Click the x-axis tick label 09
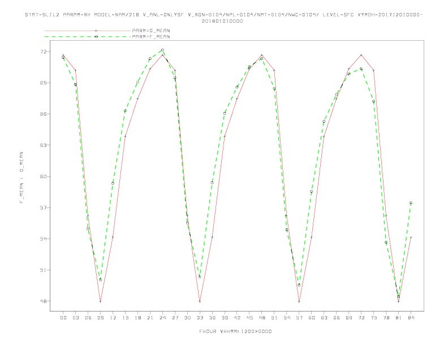The height and width of the screenshot is (346, 448). tap(100, 318)
